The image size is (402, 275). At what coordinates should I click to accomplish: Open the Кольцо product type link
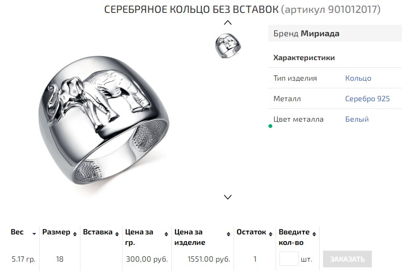click(x=358, y=78)
